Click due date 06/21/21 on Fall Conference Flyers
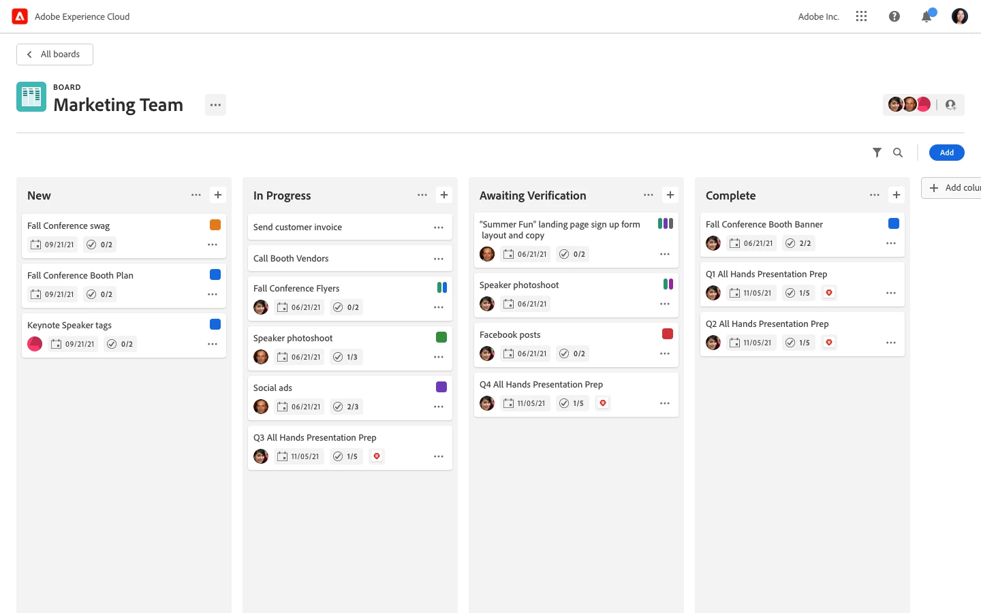The width and height of the screenshot is (981, 613). coord(299,307)
